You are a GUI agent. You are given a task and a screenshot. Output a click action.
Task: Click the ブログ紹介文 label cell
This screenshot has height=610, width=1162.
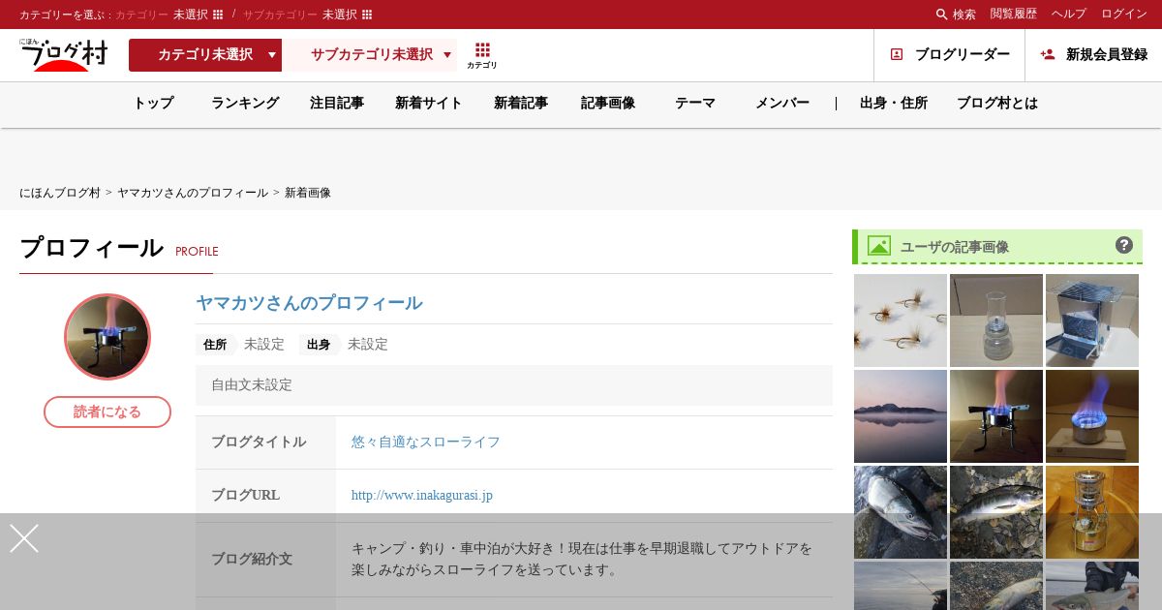pyautogui.click(x=265, y=560)
